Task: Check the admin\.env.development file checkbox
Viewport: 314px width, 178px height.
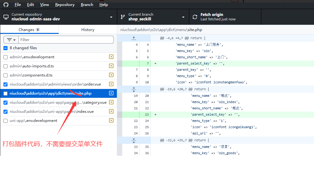Action: click(x=5, y=57)
